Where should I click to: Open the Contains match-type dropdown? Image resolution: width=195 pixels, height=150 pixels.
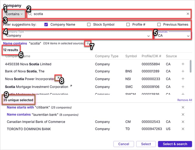click(x=14, y=14)
